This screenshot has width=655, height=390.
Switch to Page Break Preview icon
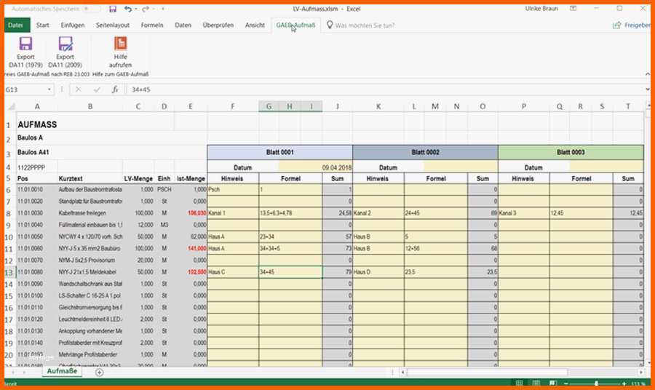pyautogui.click(x=552, y=383)
